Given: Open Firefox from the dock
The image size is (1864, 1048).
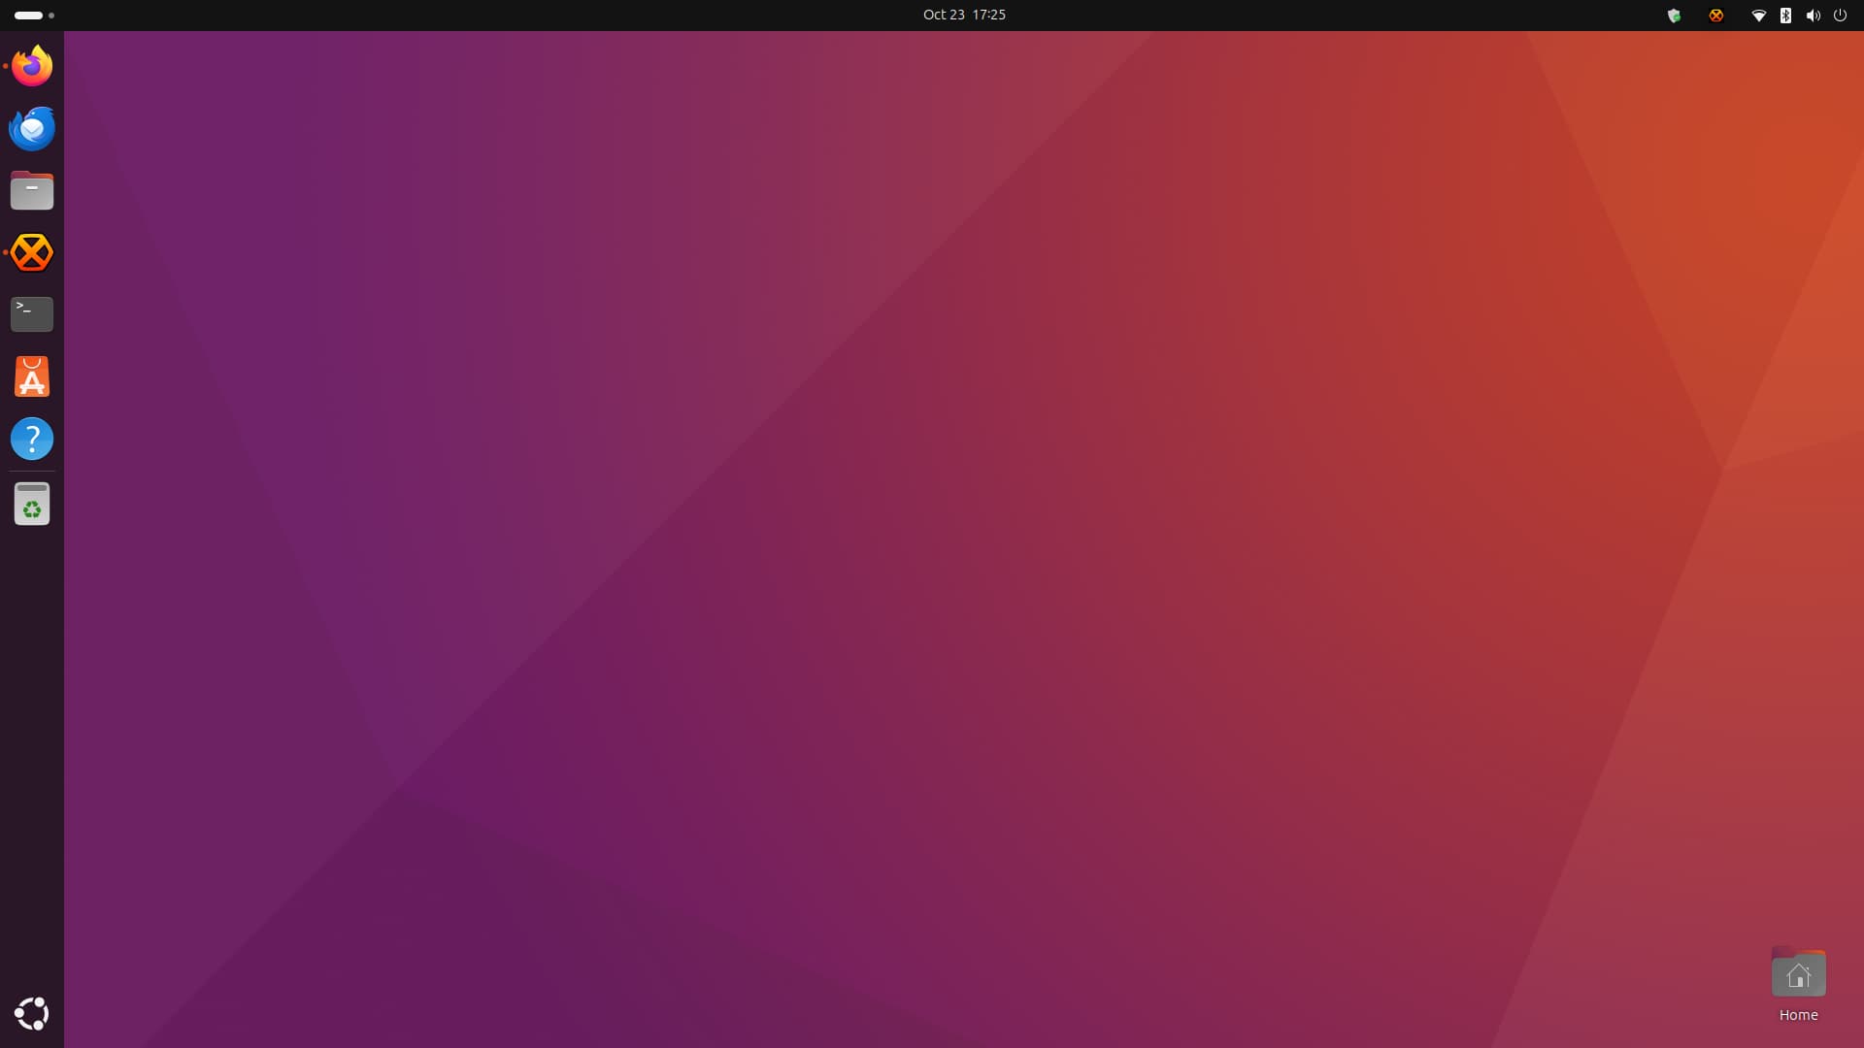Looking at the screenshot, I should (32, 66).
